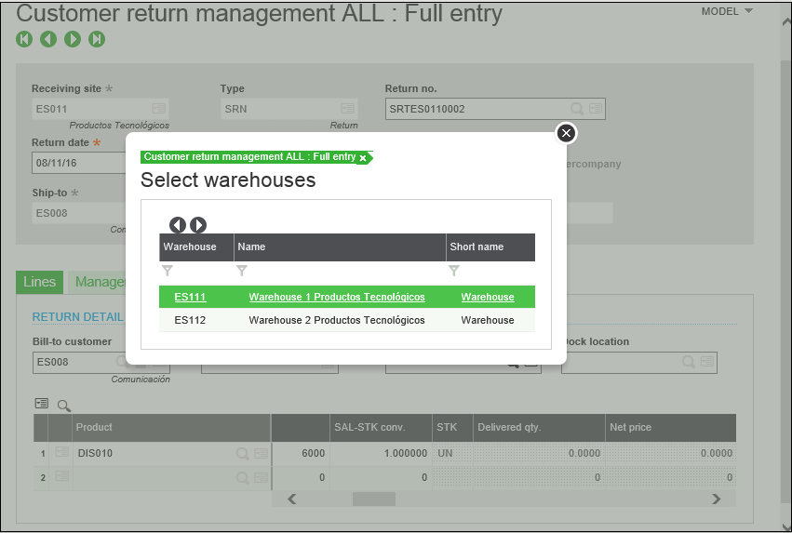Select warehouse ES111 link

[x=190, y=297]
